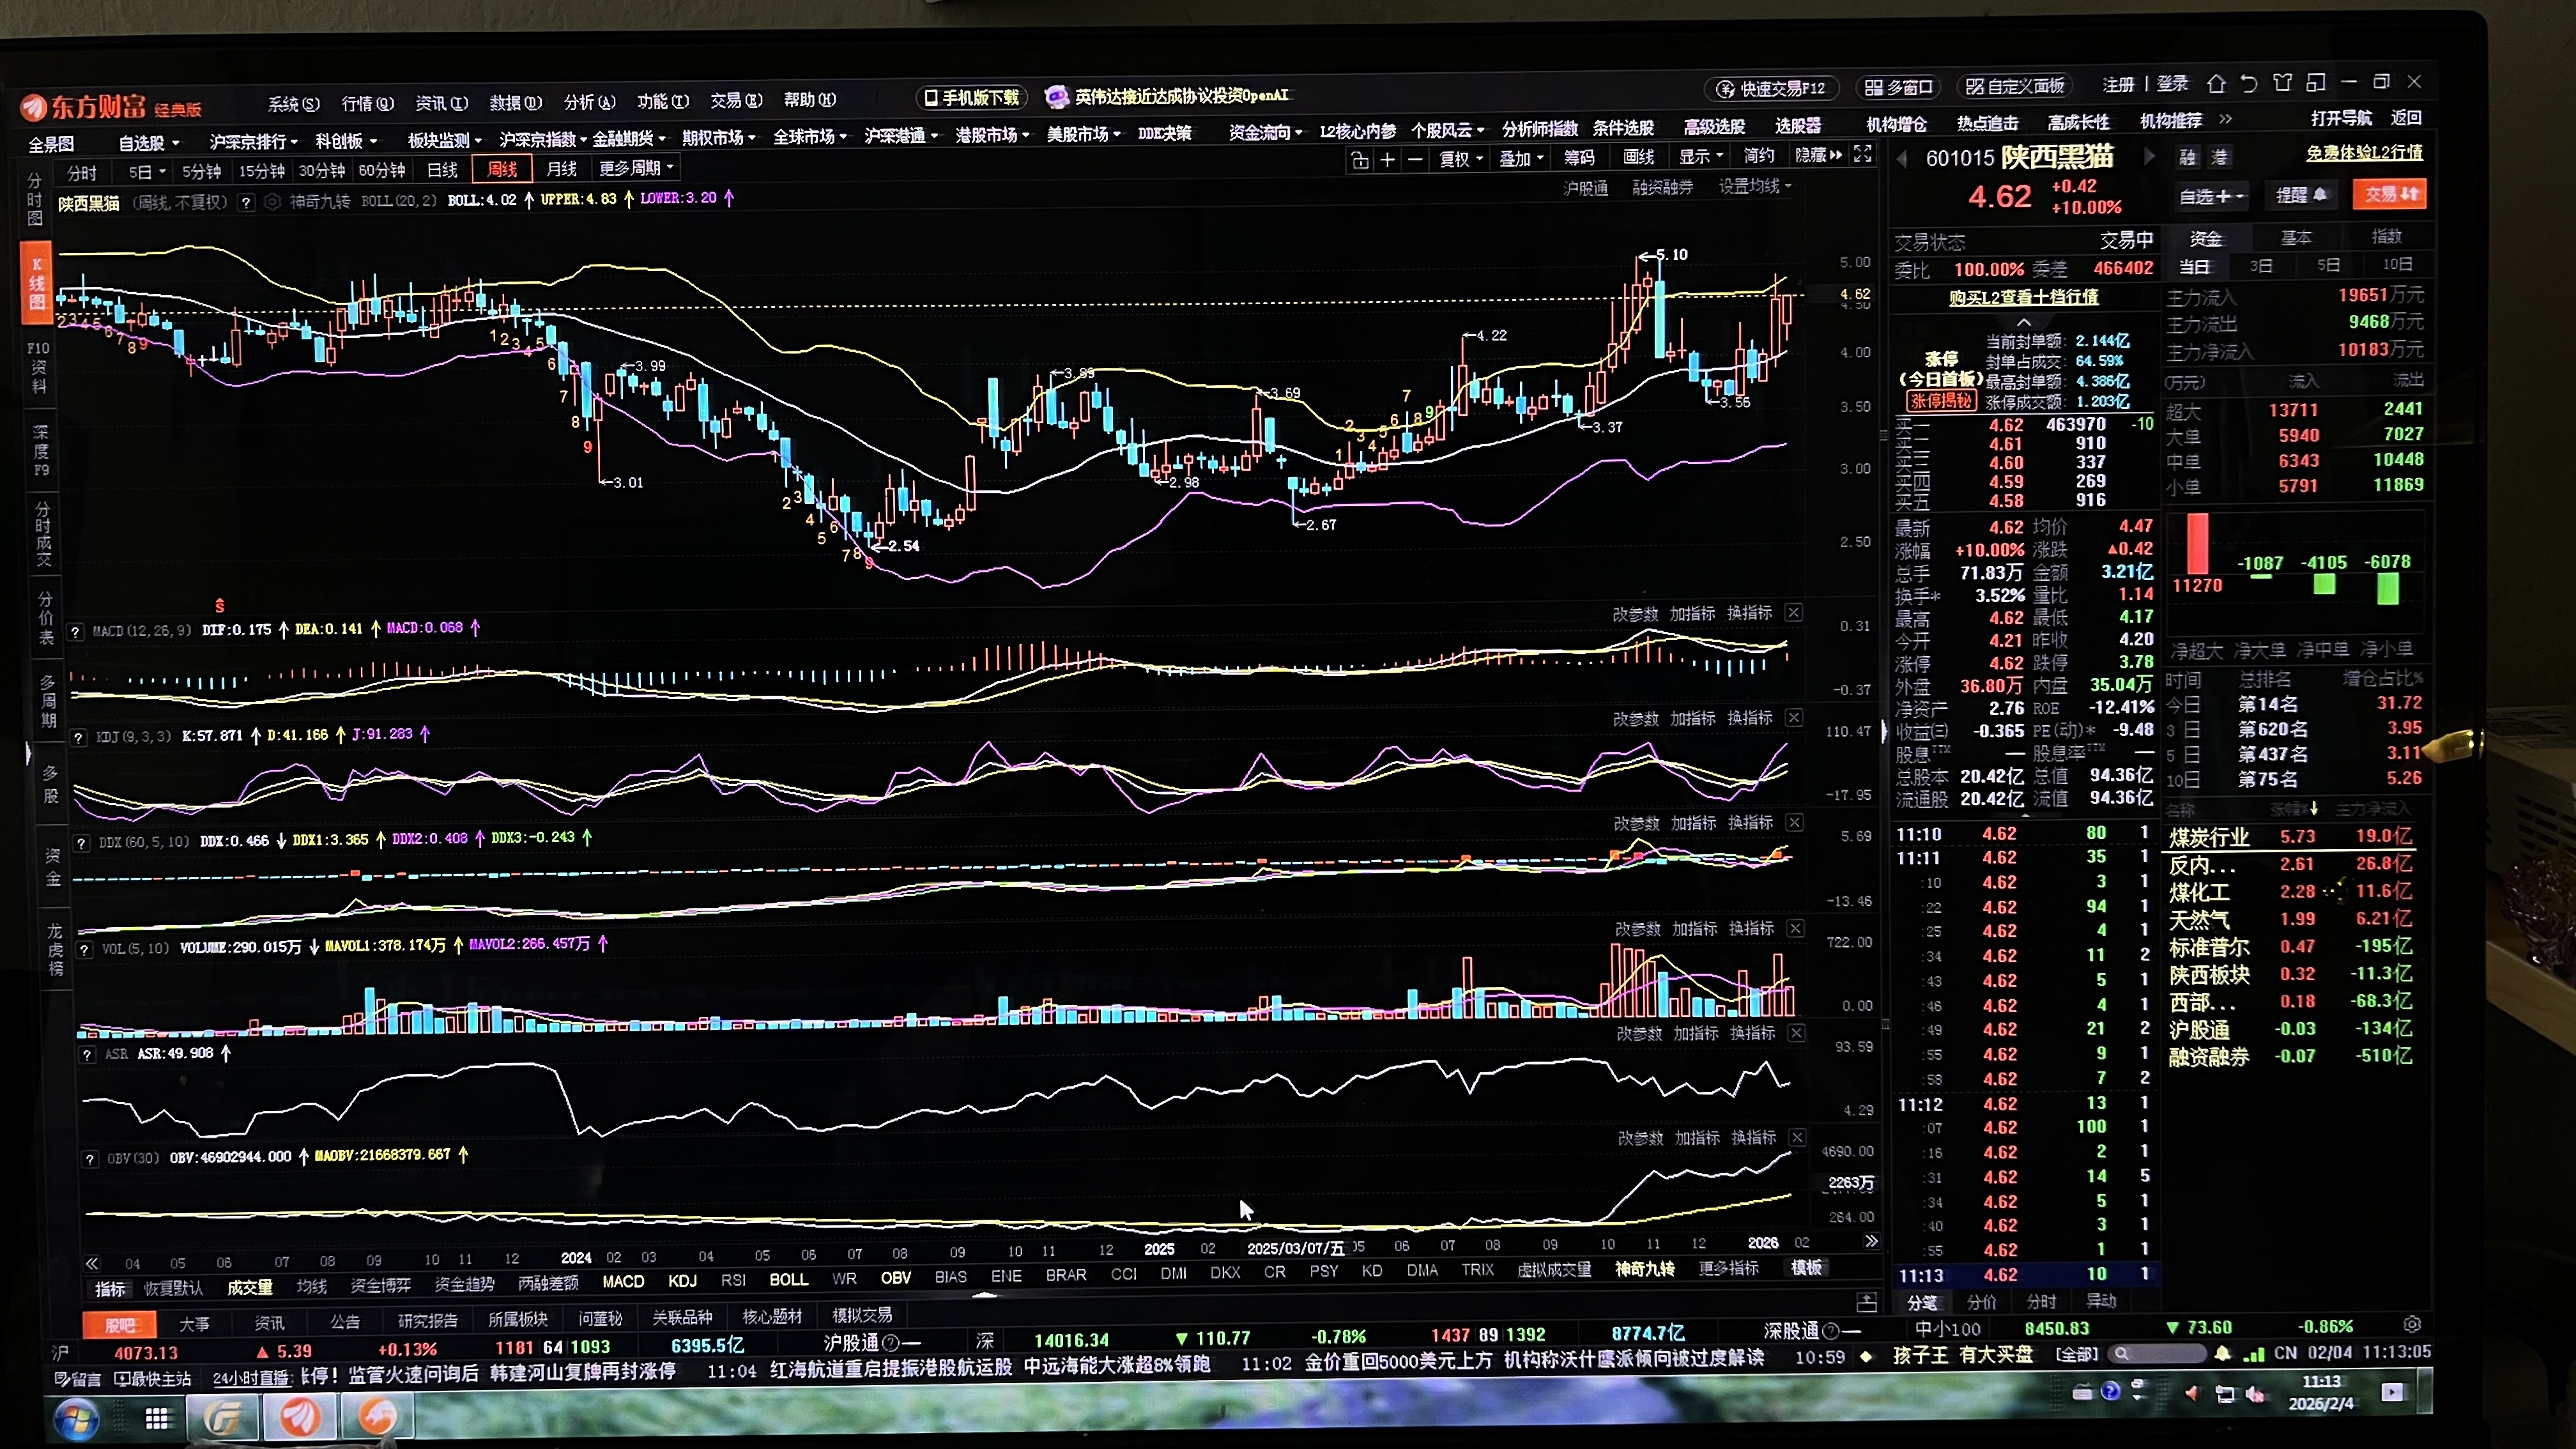The image size is (2576, 1449).
Task: Zoom in chart with plus icon
Action: (x=1387, y=160)
